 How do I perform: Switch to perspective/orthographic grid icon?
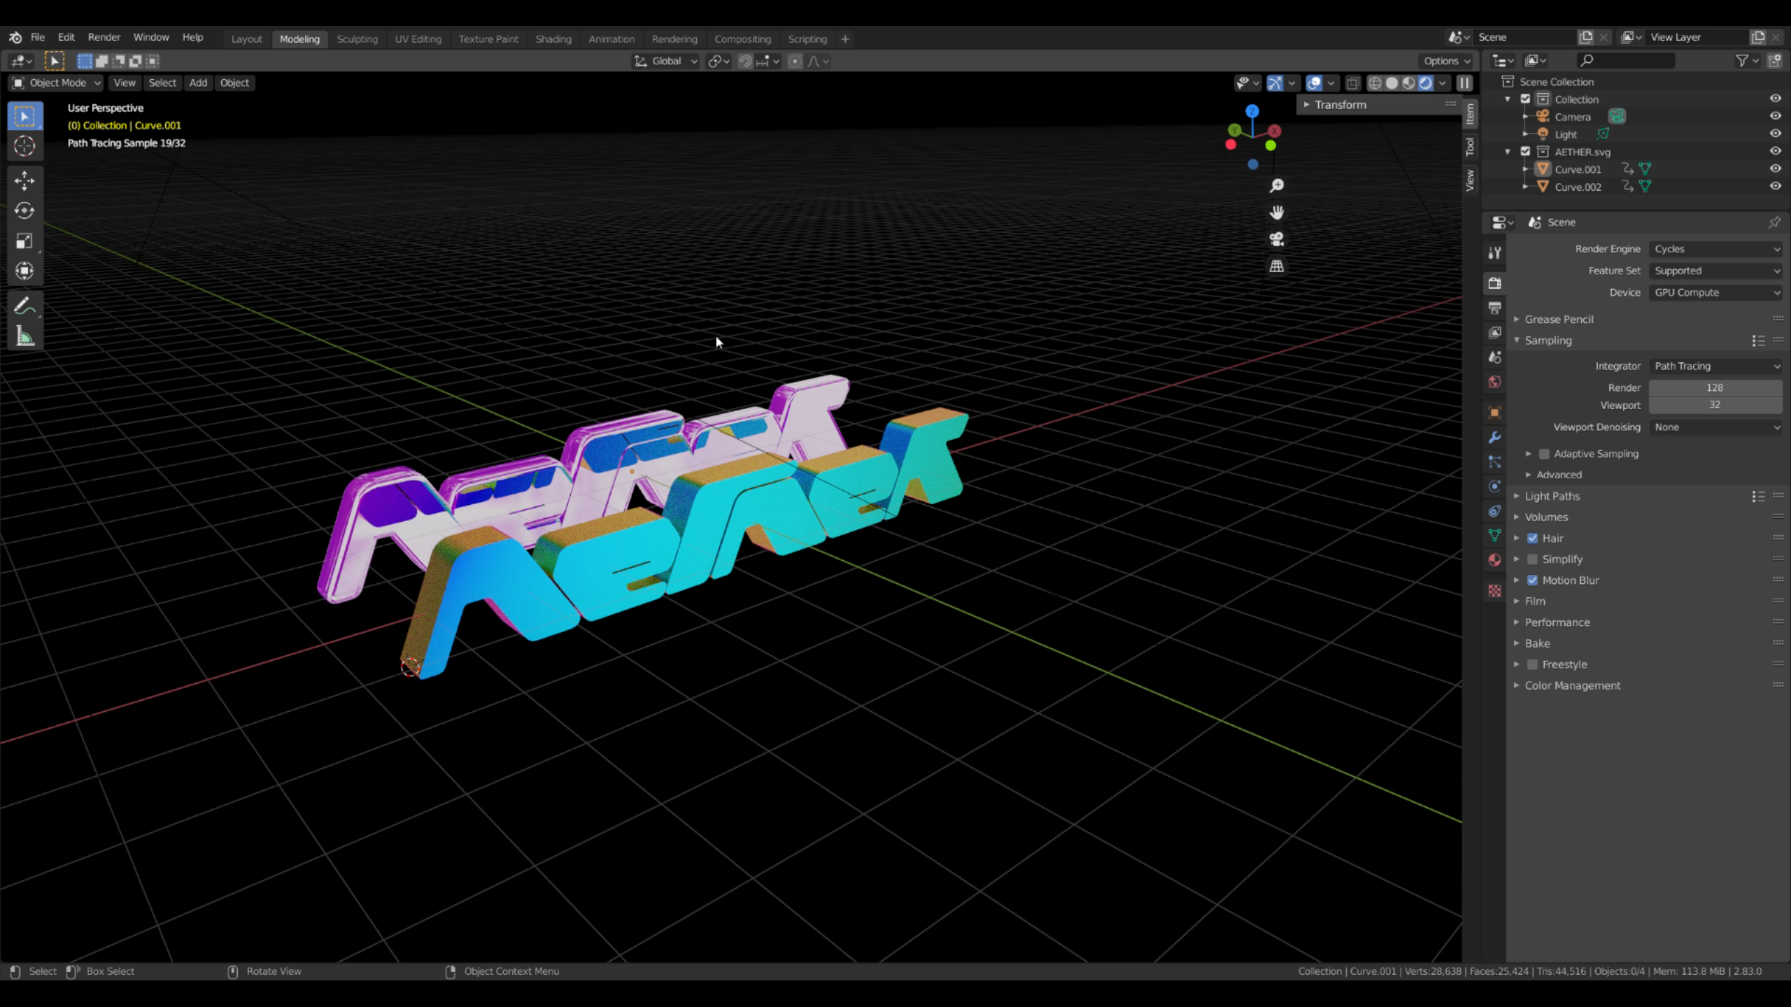(1277, 266)
